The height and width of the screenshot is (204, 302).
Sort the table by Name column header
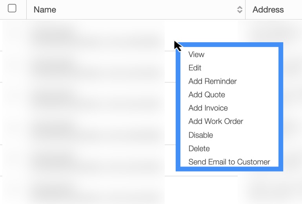[45, 10]
